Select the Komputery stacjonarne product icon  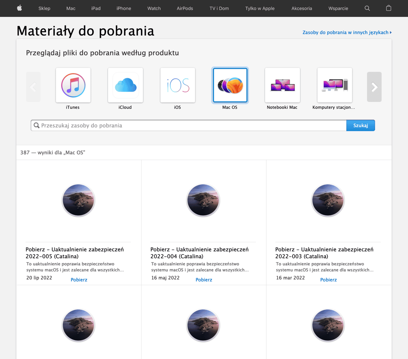pos(335,85)
